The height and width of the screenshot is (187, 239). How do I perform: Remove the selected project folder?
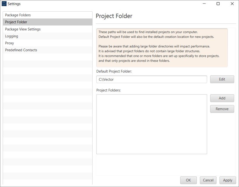[222, 109]
